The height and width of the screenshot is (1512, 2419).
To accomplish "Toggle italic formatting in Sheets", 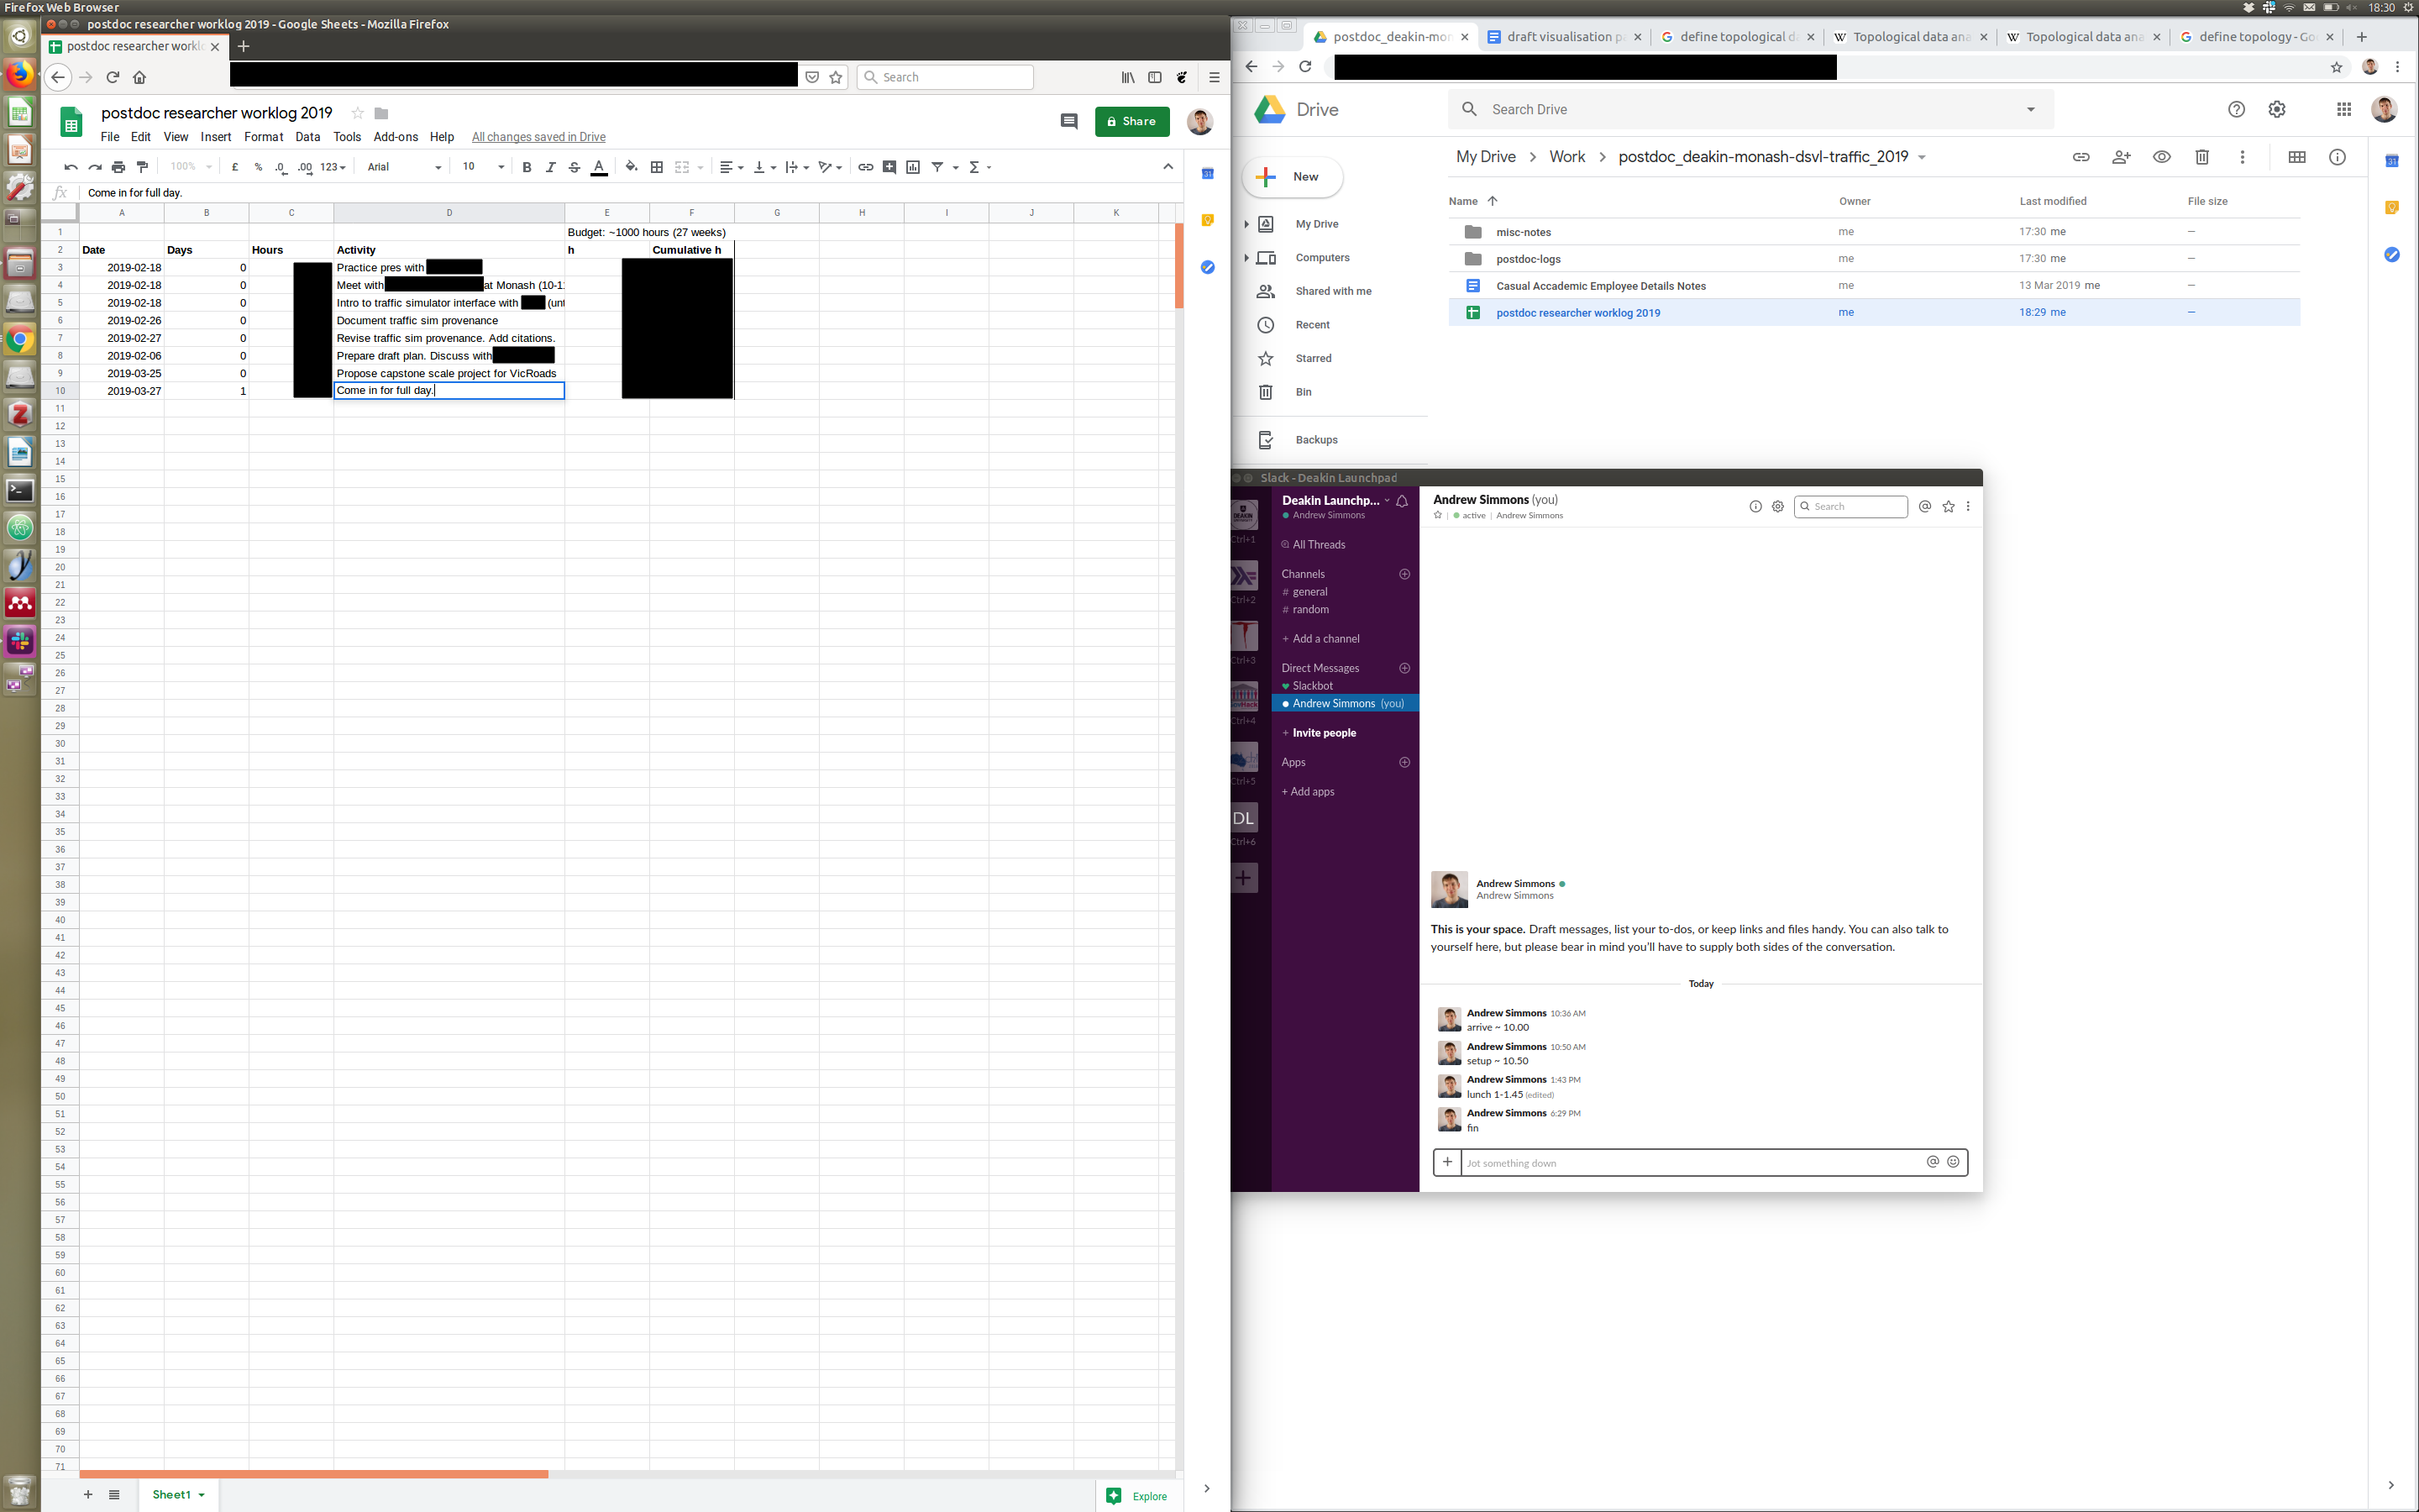I will 551,167.
